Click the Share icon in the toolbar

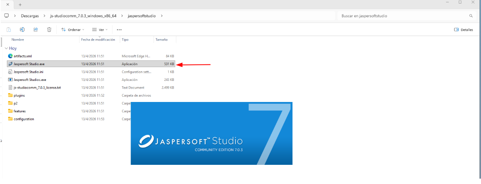(36, 30)
